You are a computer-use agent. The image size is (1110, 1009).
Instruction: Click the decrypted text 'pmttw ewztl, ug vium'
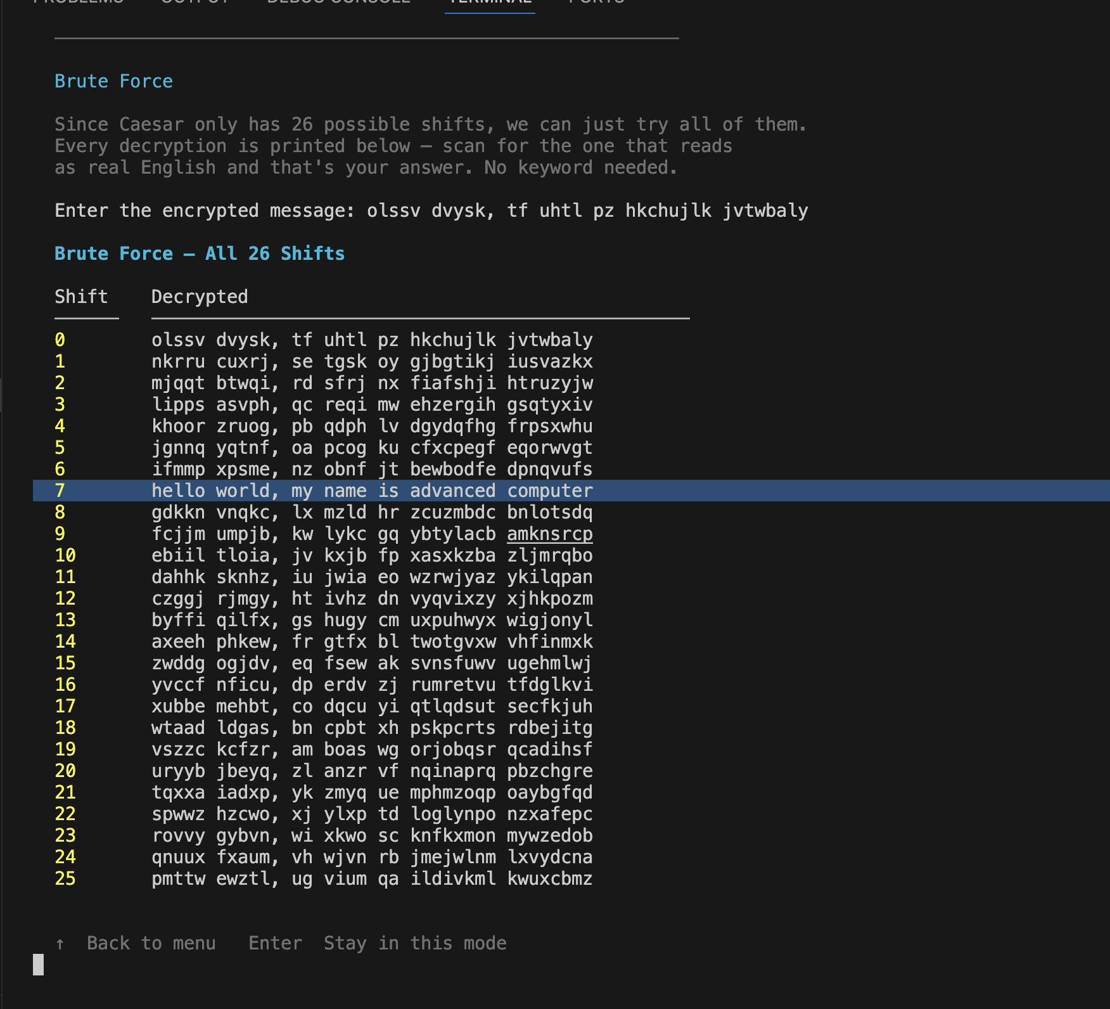pyautogui.click(x=259, y=878)
